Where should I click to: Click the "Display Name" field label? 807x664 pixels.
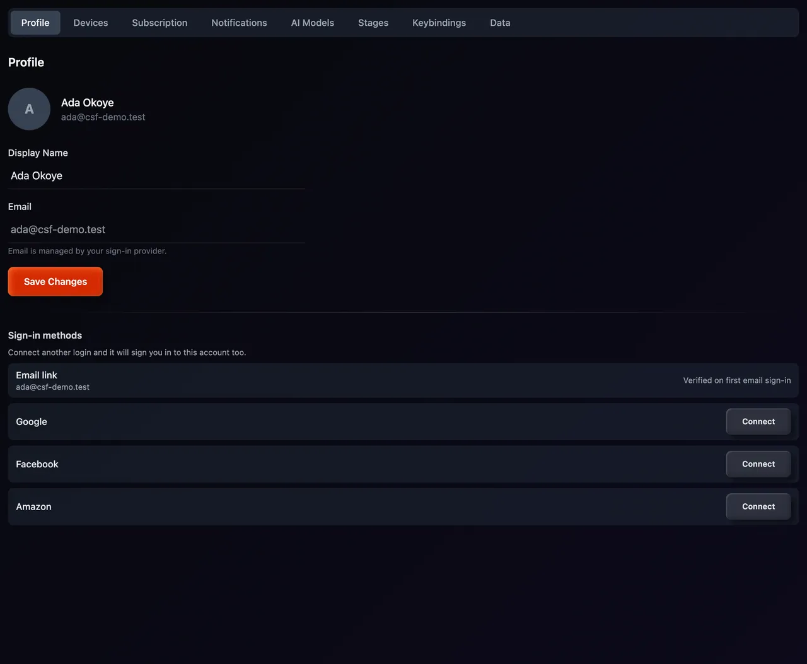click(38, 153)
